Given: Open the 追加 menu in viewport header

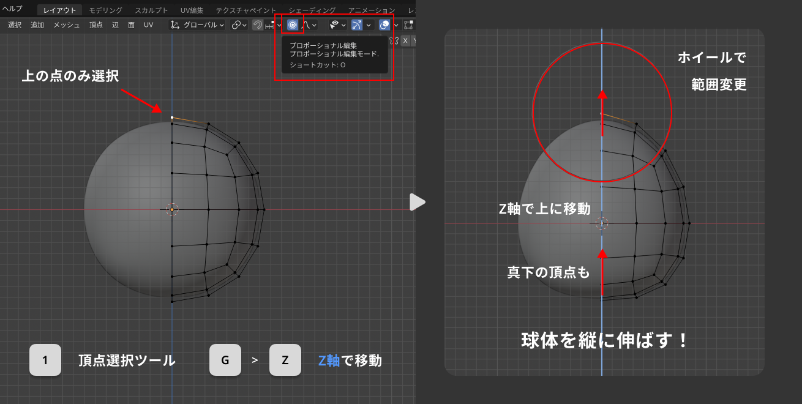Looking at the screenshot, I should pyautogui.click(x=37, y=25).
